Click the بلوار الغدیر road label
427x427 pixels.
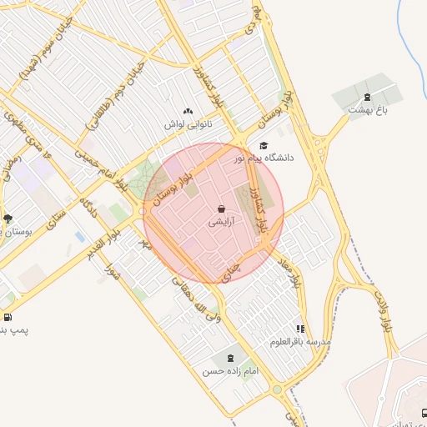103,244
